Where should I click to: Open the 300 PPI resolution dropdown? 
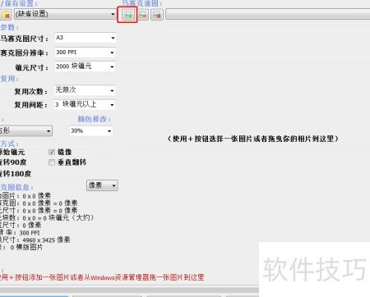[85, 53]
